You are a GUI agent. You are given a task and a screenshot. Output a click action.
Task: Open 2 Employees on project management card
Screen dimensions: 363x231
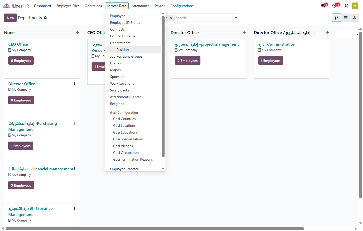188,61
